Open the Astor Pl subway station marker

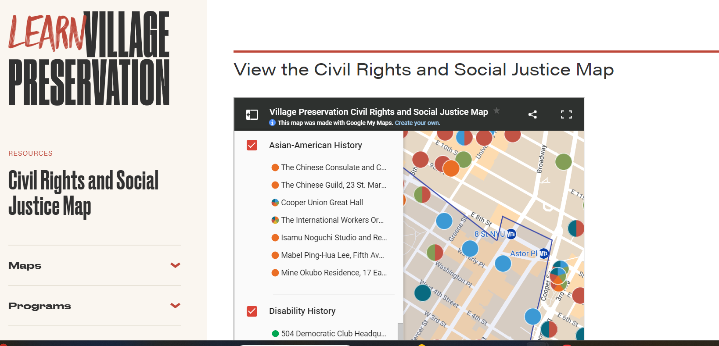coord(544,253)
